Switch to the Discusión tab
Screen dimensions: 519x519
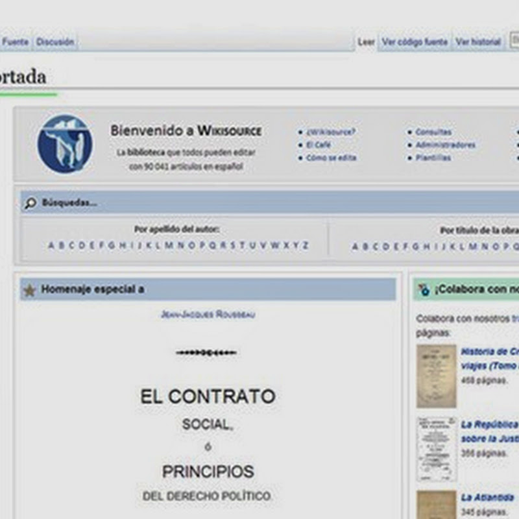pyautogui.click(x=55, y=42)
